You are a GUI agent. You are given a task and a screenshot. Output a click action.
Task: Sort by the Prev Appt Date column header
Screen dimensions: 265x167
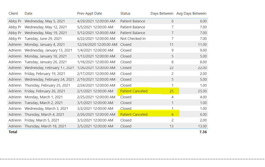click(x=89, y=13)
